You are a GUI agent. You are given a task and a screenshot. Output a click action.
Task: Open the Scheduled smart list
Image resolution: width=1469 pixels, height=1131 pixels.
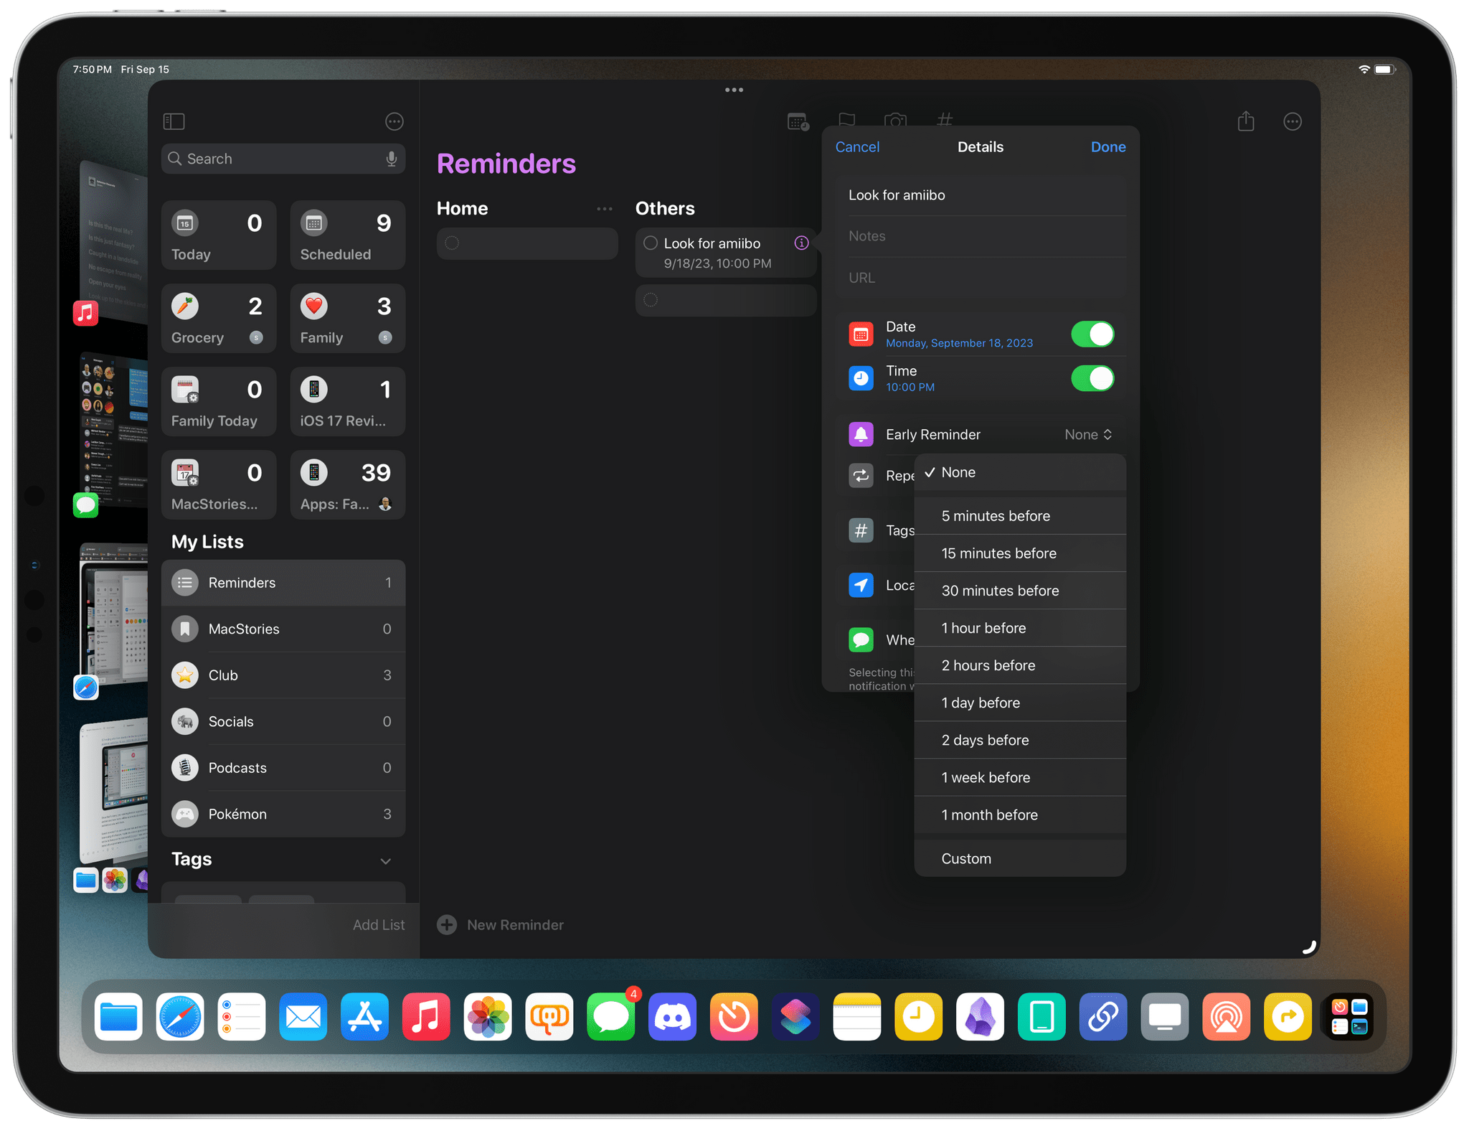click(347, 235)
